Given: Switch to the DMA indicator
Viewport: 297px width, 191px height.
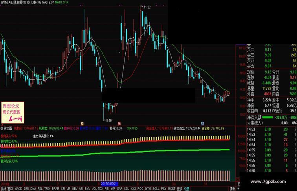Looking at the screenshot, I should click(x=33, y=189).
